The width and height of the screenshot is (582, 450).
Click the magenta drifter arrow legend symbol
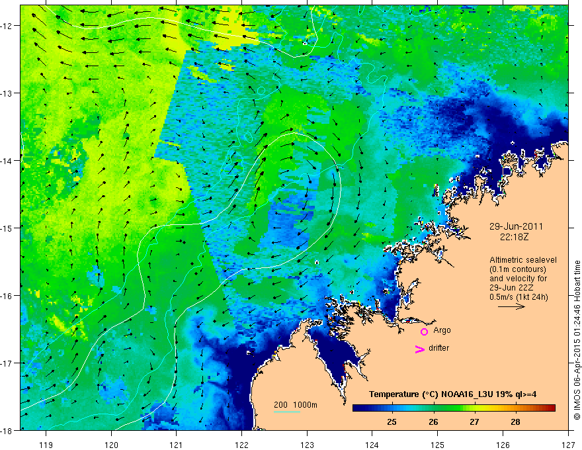420,349
